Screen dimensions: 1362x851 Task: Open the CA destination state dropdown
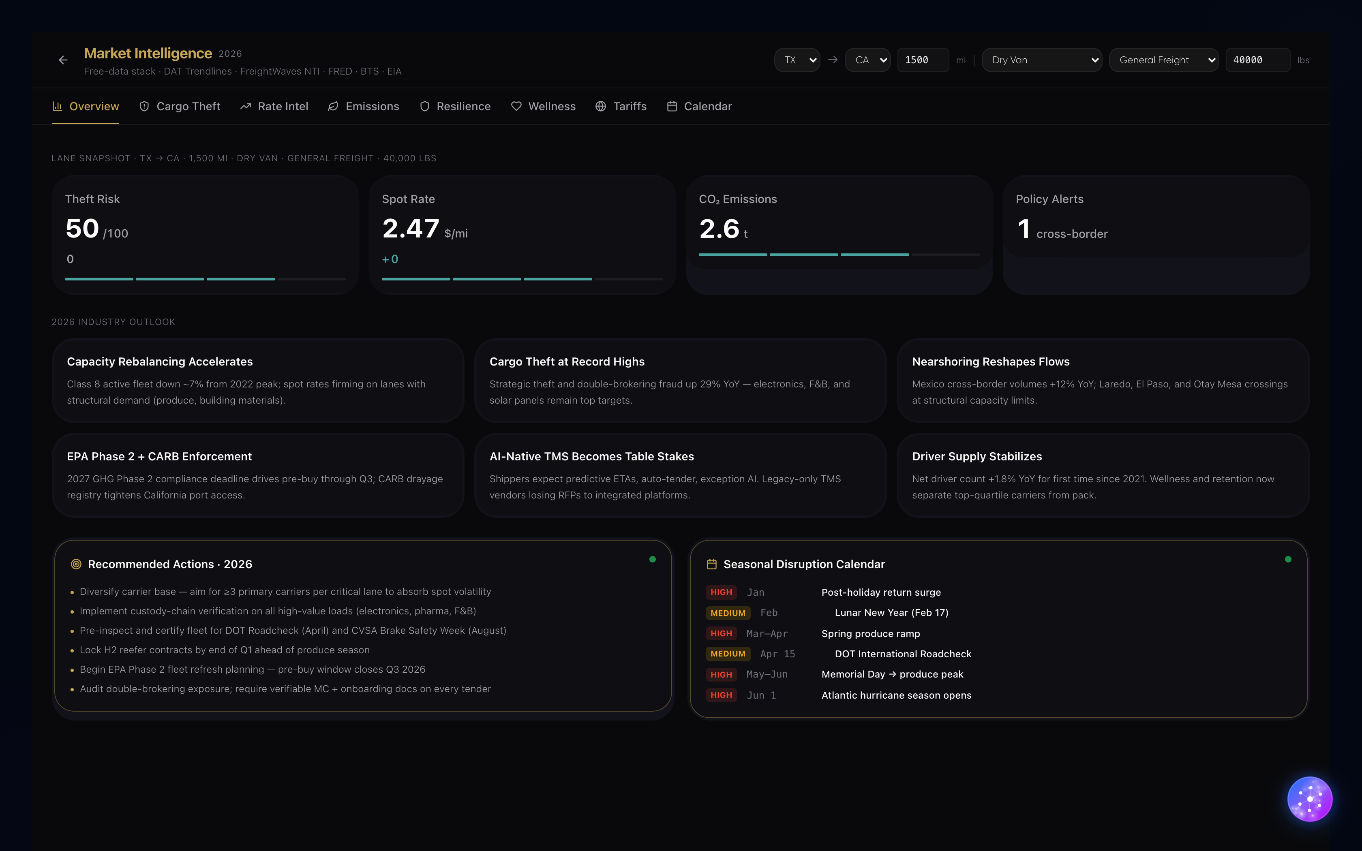click(867, 60)
